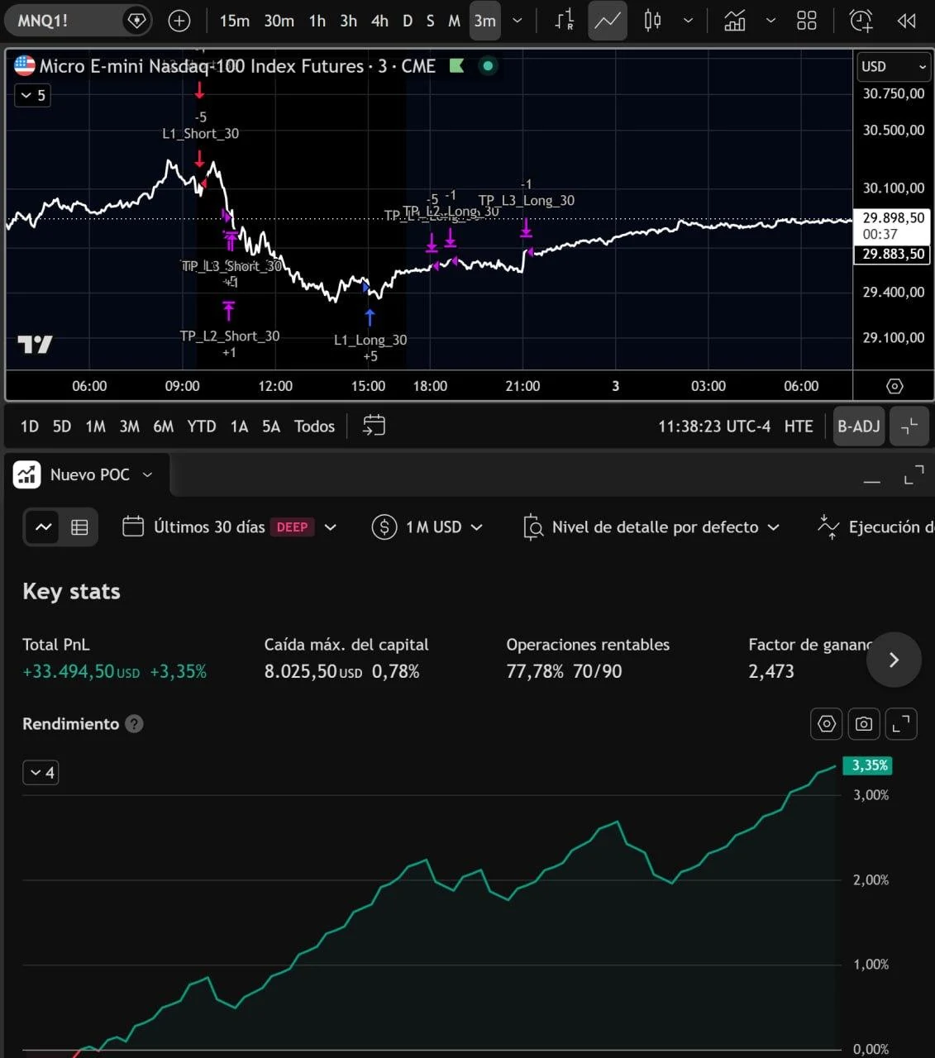Open the 1 M USD capital selector
935x1058 pixels.
point(427,527)
